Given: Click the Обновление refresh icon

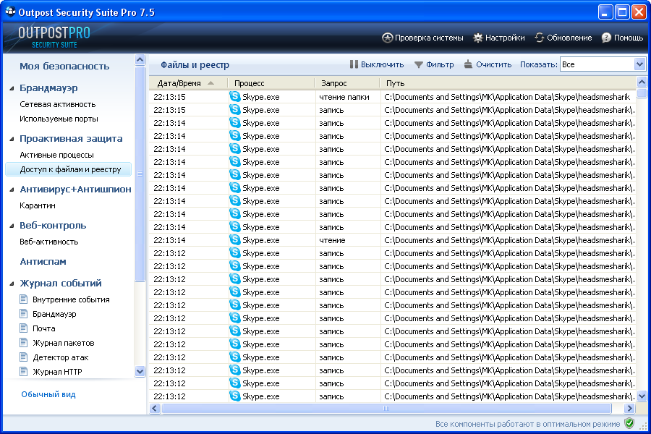Looking at the screenshot, I should point(540,38).
